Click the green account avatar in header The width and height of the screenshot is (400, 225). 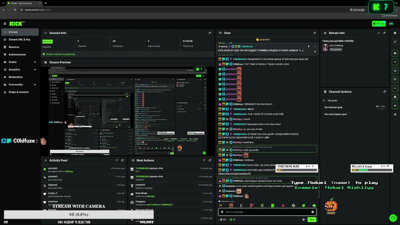pyautogui.click(x=391, y=24)
